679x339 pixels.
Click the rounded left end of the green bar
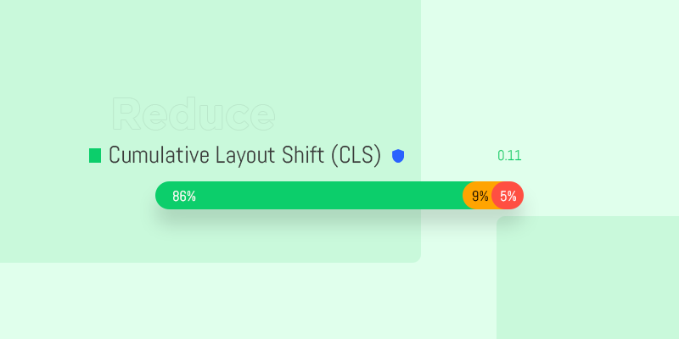click(x=162, y=196)
